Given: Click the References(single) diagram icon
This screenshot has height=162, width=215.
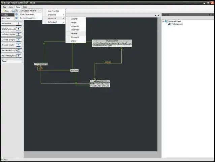Looking at the screenshot, I should (19, 50).
